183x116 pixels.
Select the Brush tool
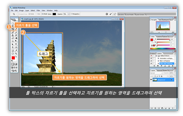[16, 32]
